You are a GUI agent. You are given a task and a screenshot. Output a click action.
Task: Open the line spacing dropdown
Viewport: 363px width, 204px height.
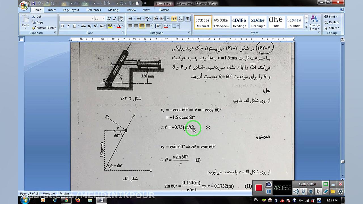[x=157, y=26]
